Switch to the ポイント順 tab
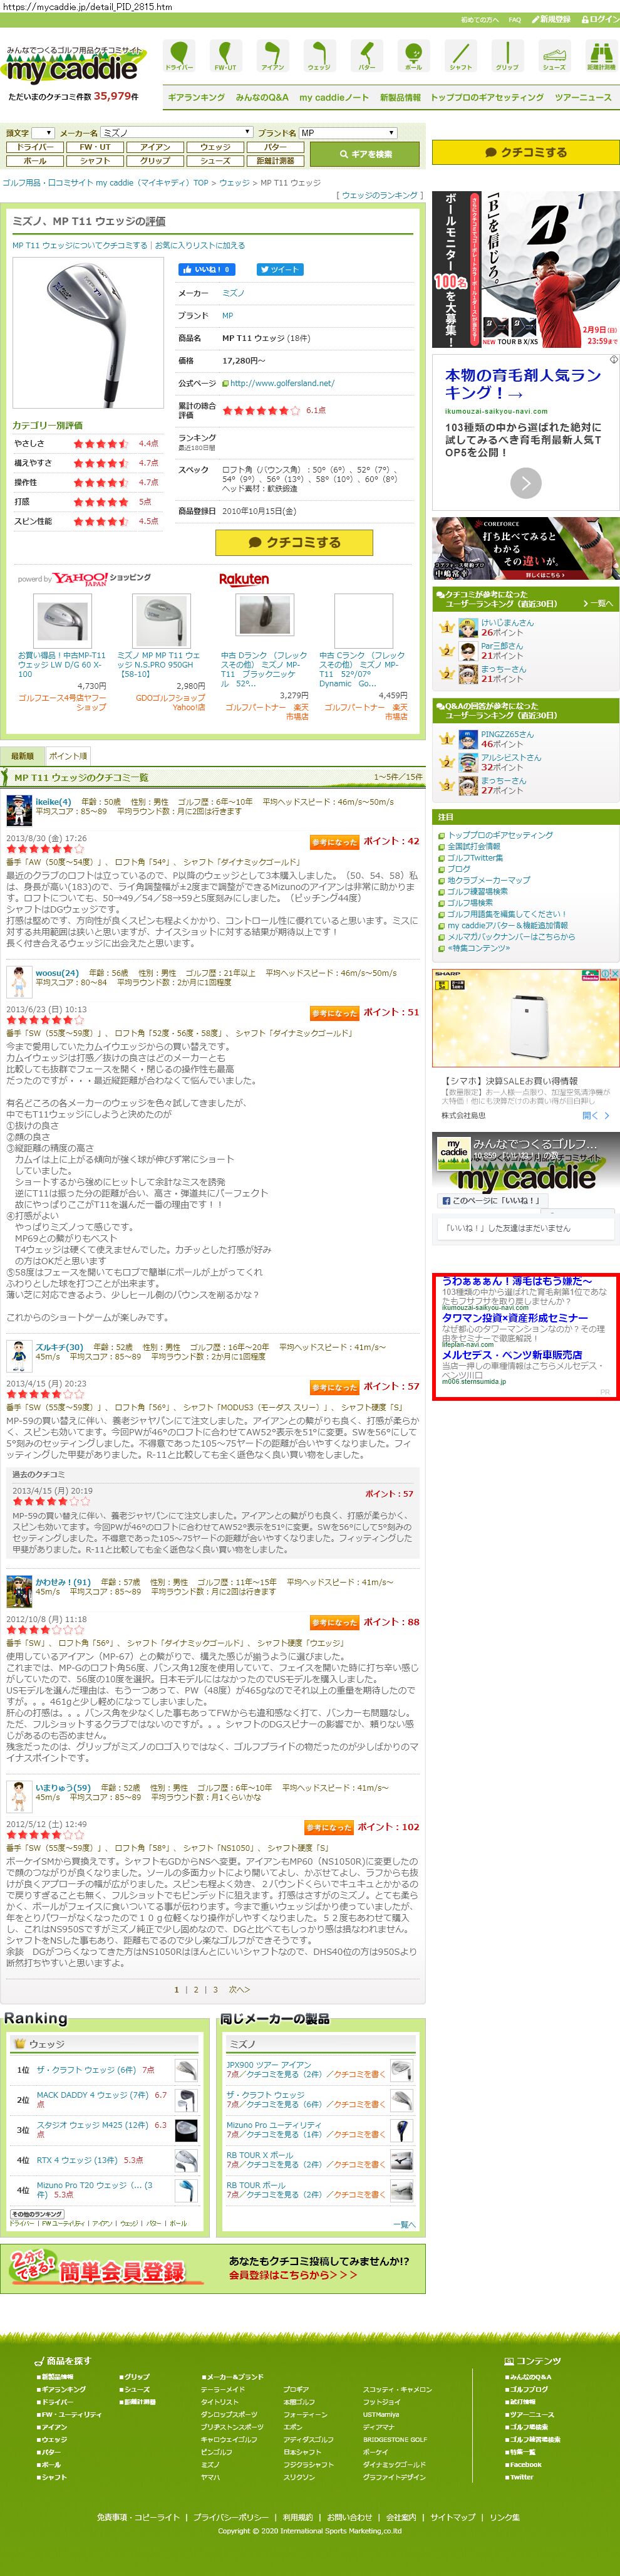Viewport: 620px width, 2576px height. point(68,756)
